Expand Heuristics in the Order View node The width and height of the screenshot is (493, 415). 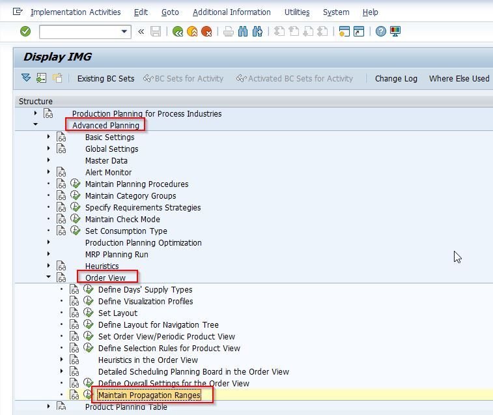[62, 360]
